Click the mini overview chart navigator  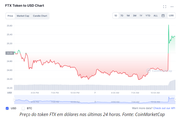pos(95,99)
